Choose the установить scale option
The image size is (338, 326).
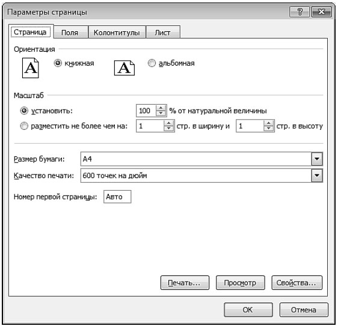pos(24,111)
